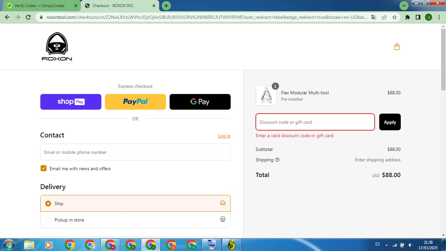The image size is (446, 251).
Task: View site security lock information
Action: 41,17
